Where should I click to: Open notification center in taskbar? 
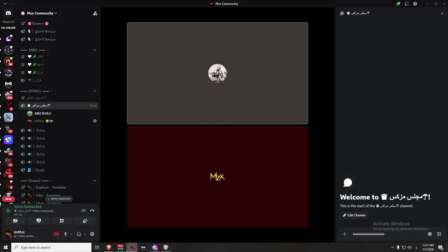(441, 247)
